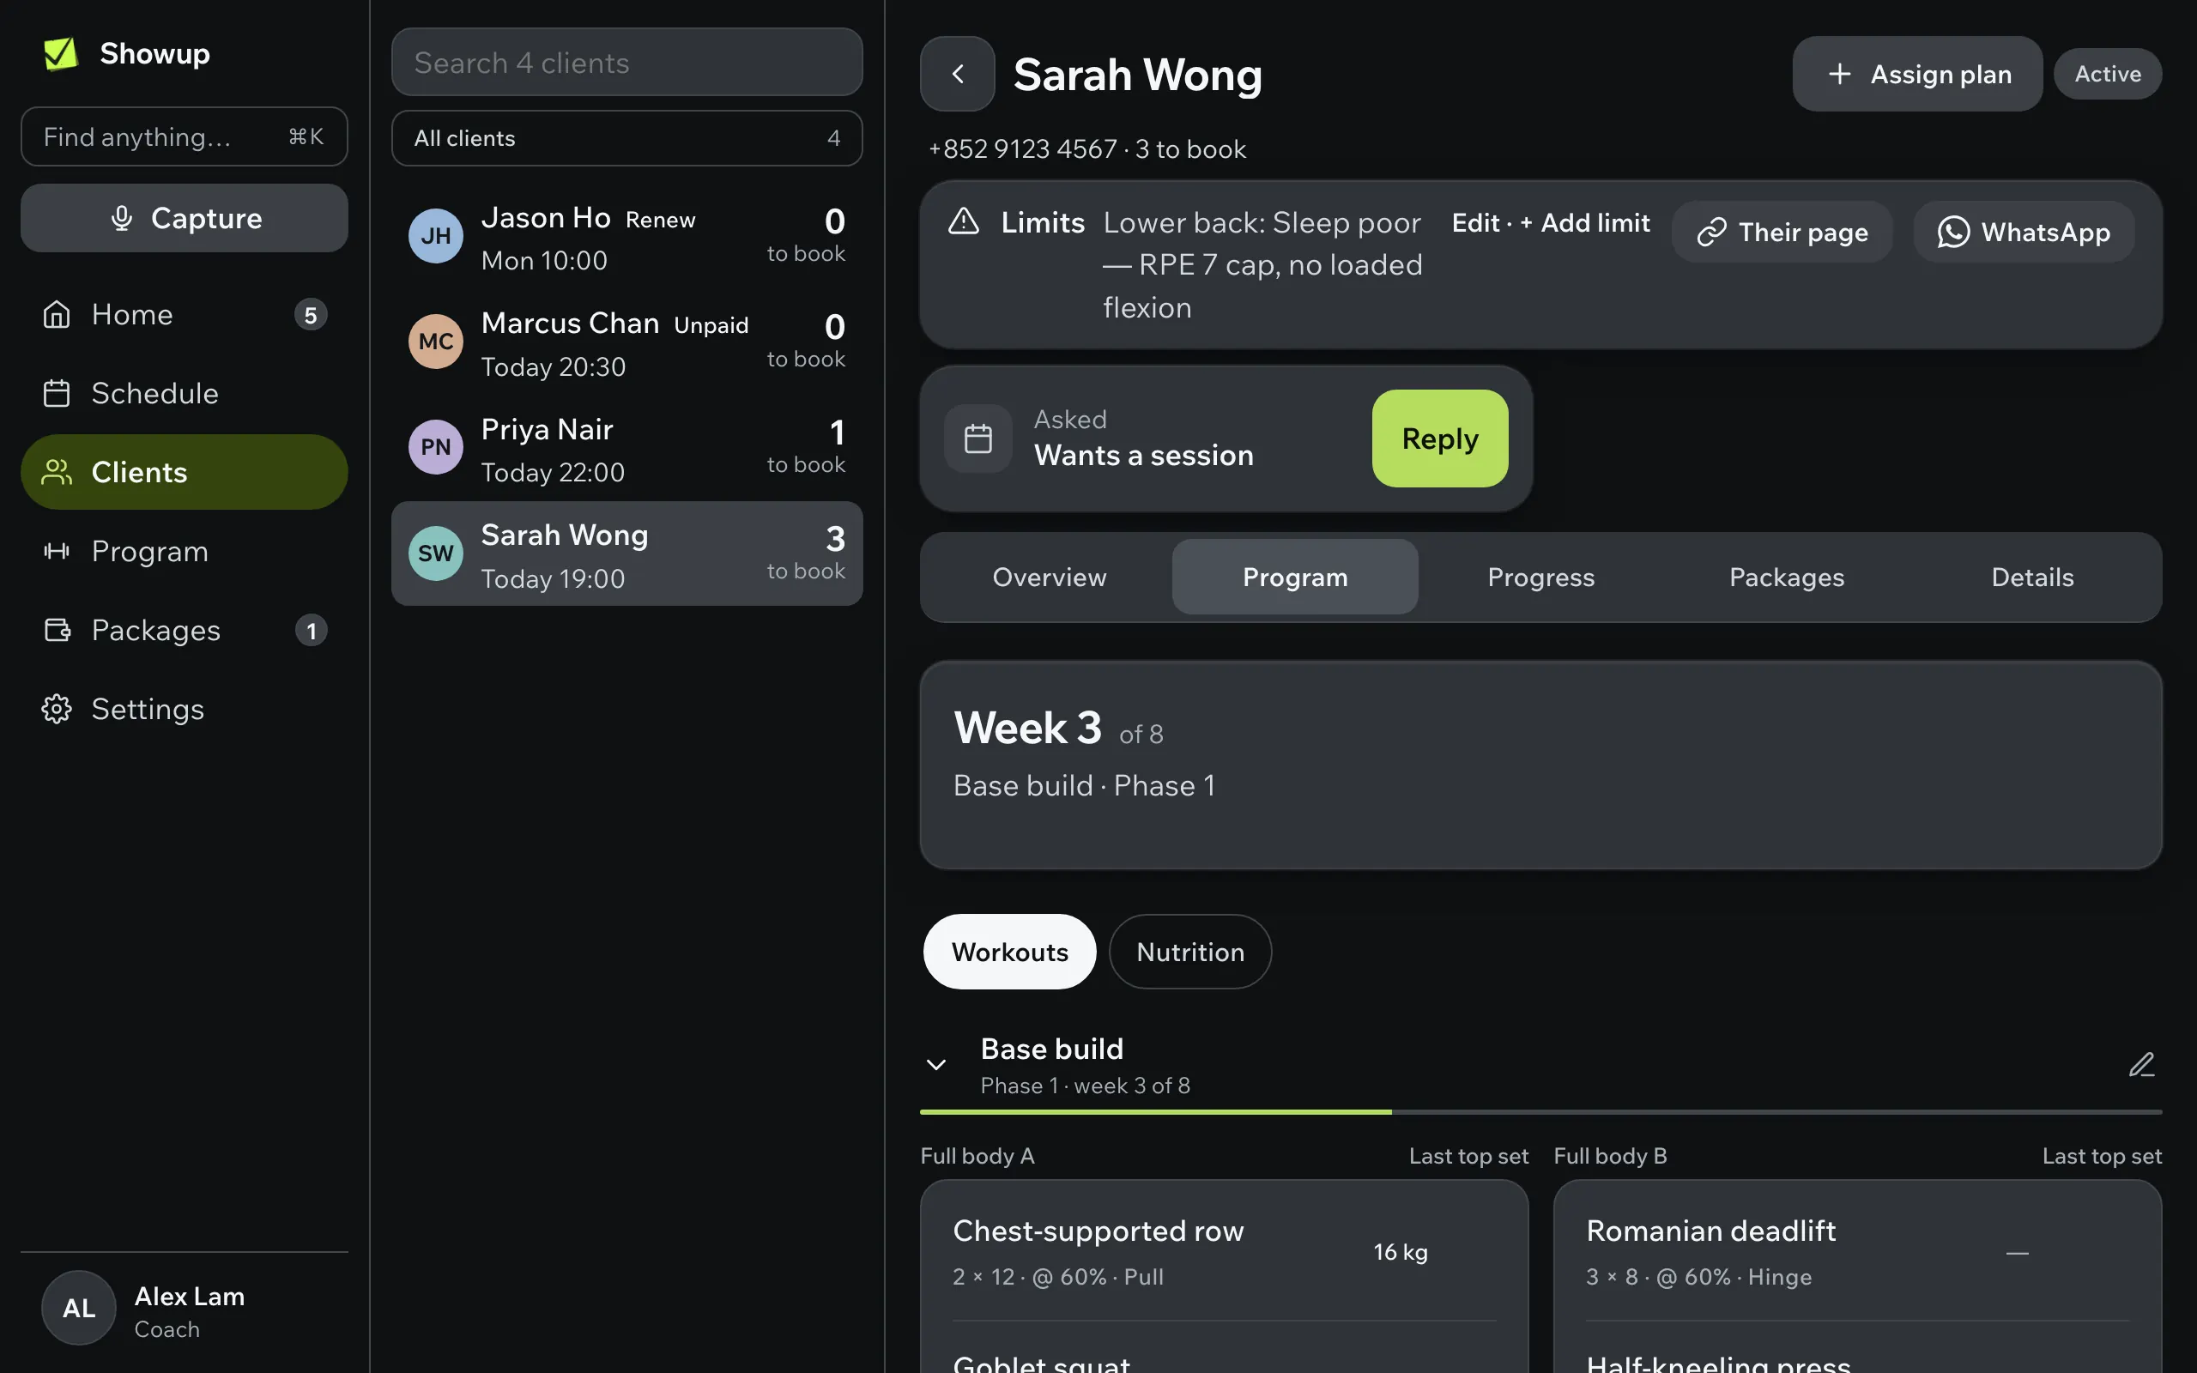This screenshot has width=2197, height=1373.
Task: Open Packages in the sidebar
Action: (185, 630)
